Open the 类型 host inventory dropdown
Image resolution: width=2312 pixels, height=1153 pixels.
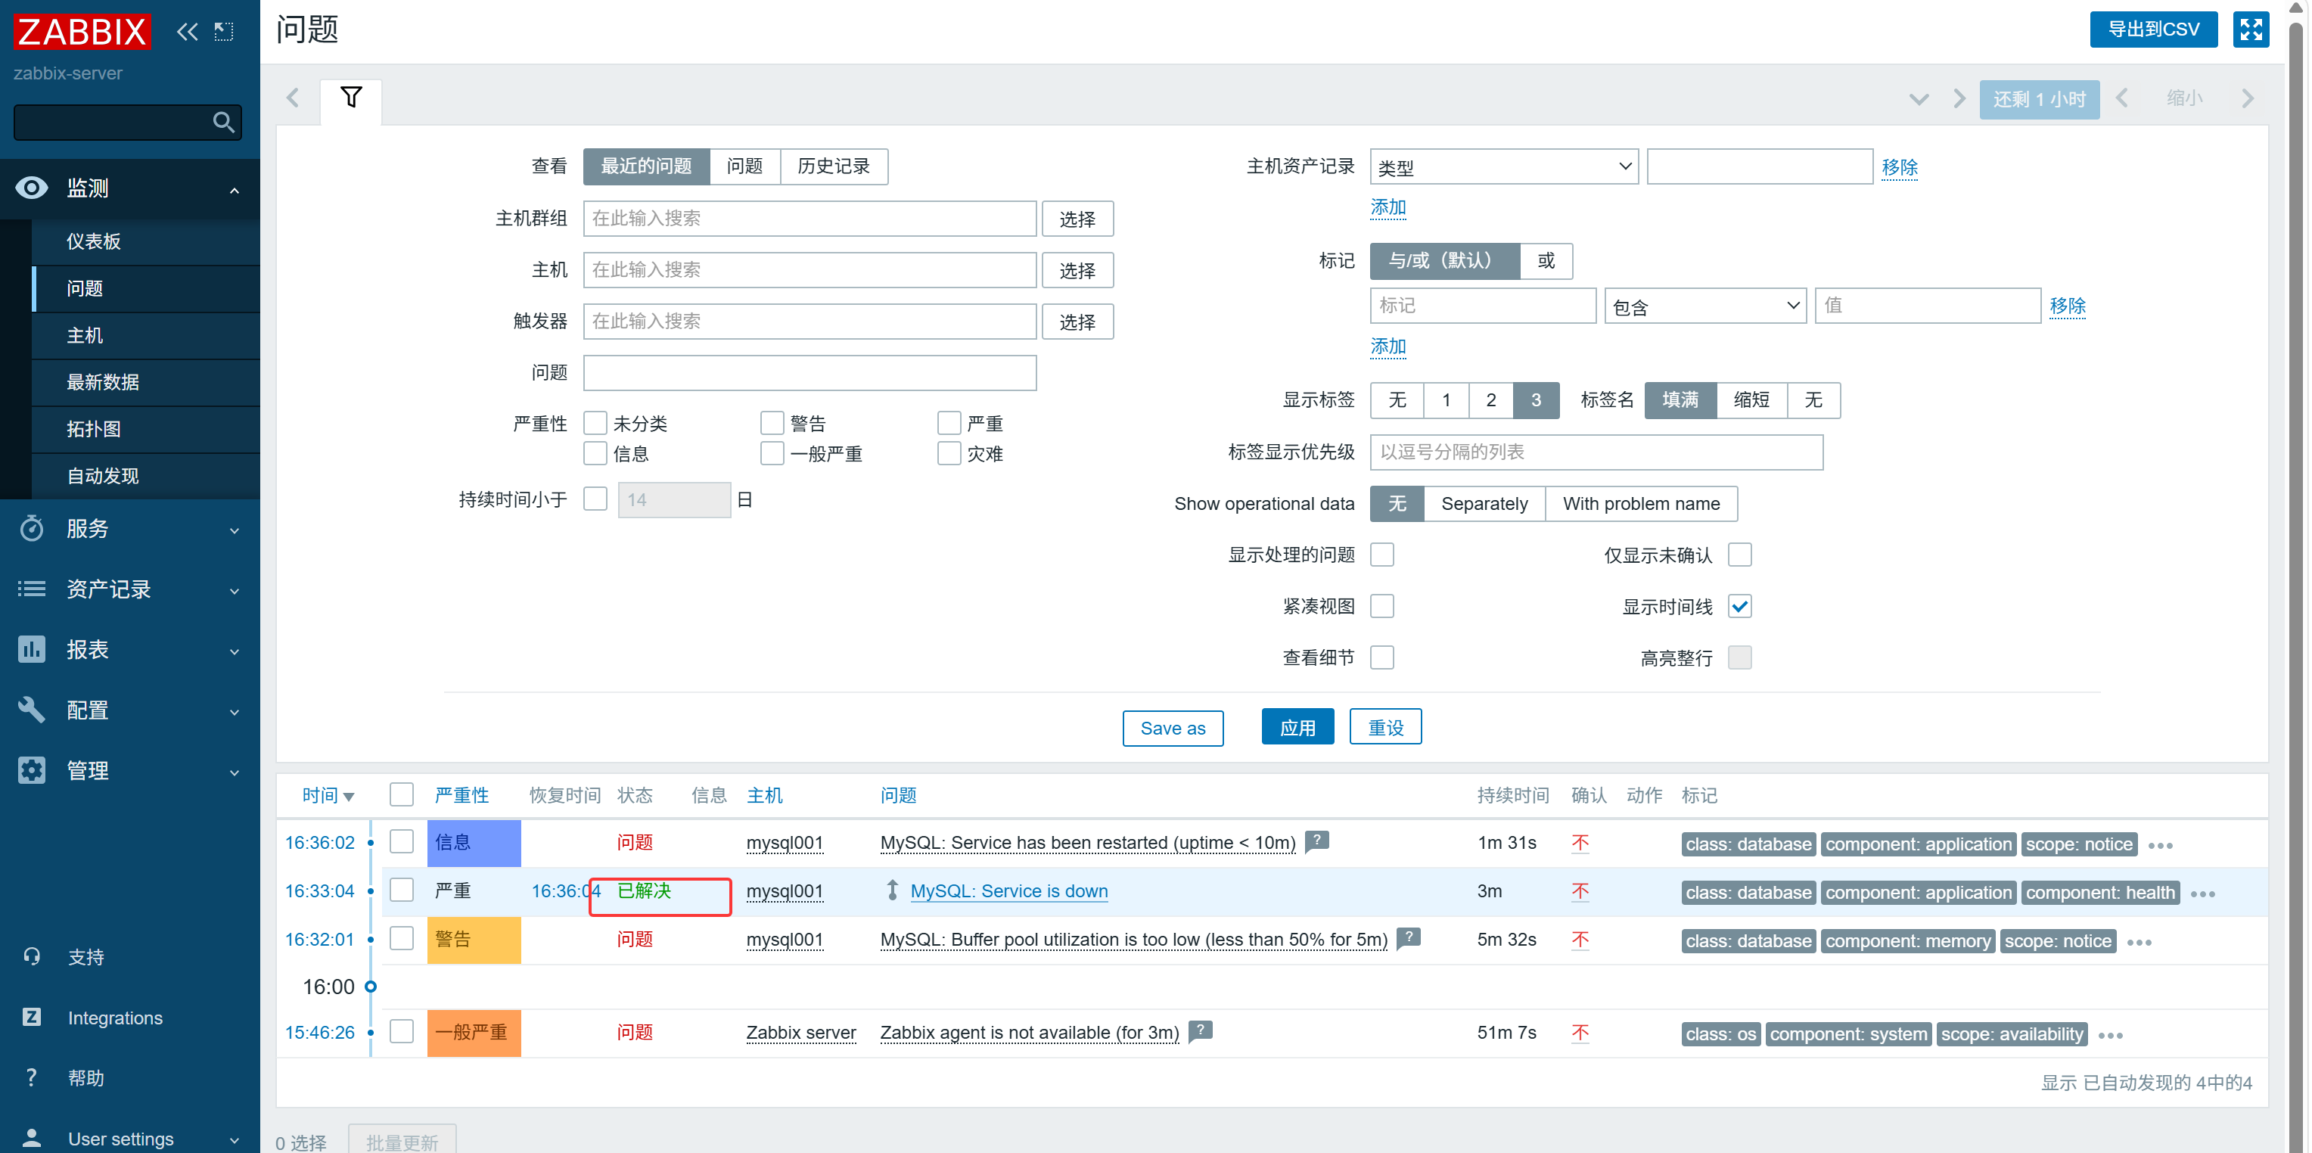click(x=1504, y=167)
